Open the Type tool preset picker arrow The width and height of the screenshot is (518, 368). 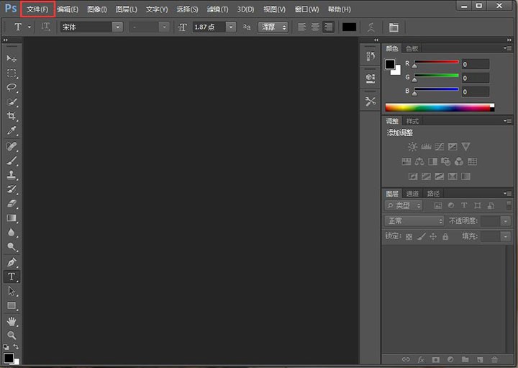coord(29,27)
